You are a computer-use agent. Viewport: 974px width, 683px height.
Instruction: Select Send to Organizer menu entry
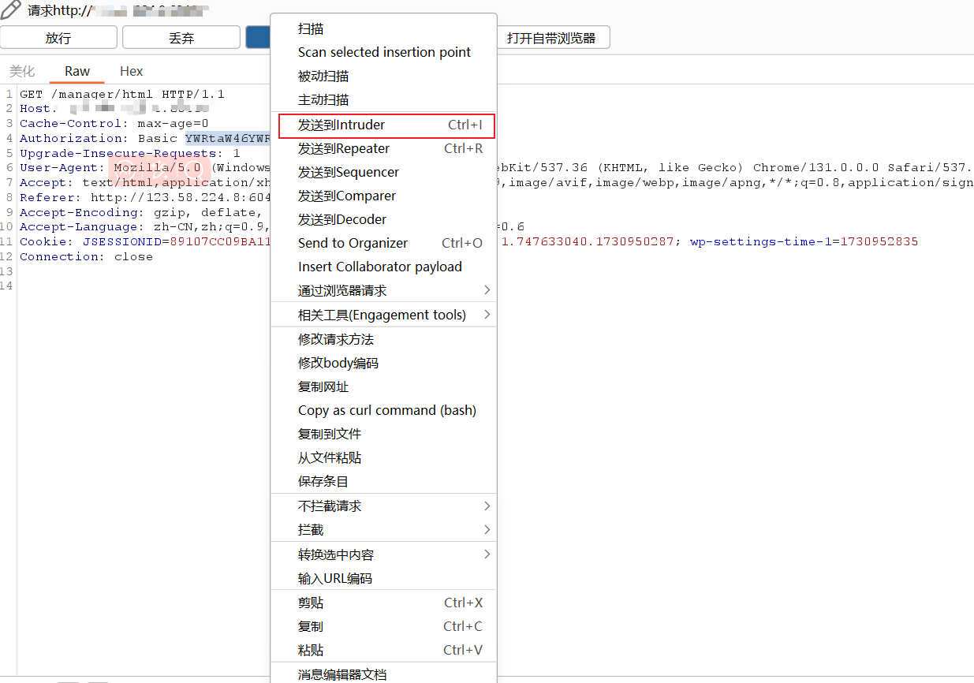click(x=353, y=243)
